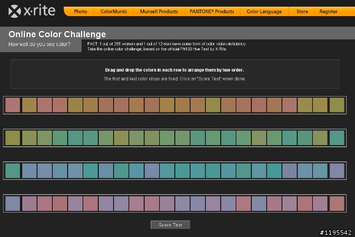Click 'The first and last color chips are fixed' text
The height and width of the screenshot is (237, 355).
pyautogui.click(x=175, y=79)
